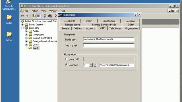Open the Z: drive letter dropdown
Viewport: 182px width, 102px height.
[91, 65]
